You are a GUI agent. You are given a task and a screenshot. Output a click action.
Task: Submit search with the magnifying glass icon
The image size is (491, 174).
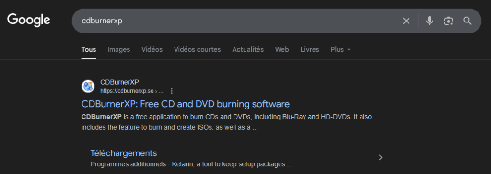[468, 21]
